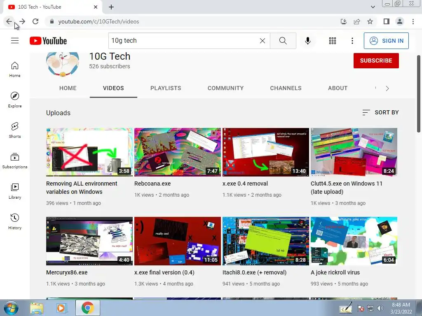
Task: Open Windows Explorer from the taskbar
Action: point(37,308)
